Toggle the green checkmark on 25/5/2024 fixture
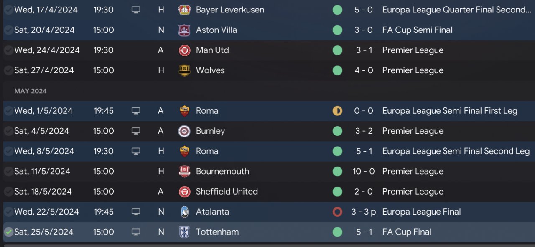The image size is (535, 247). 8,232
